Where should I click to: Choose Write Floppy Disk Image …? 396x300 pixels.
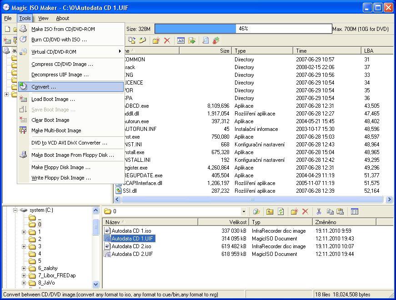(71, 178)
